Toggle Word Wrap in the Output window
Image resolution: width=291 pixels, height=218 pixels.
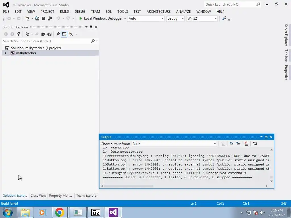point(255,144)
